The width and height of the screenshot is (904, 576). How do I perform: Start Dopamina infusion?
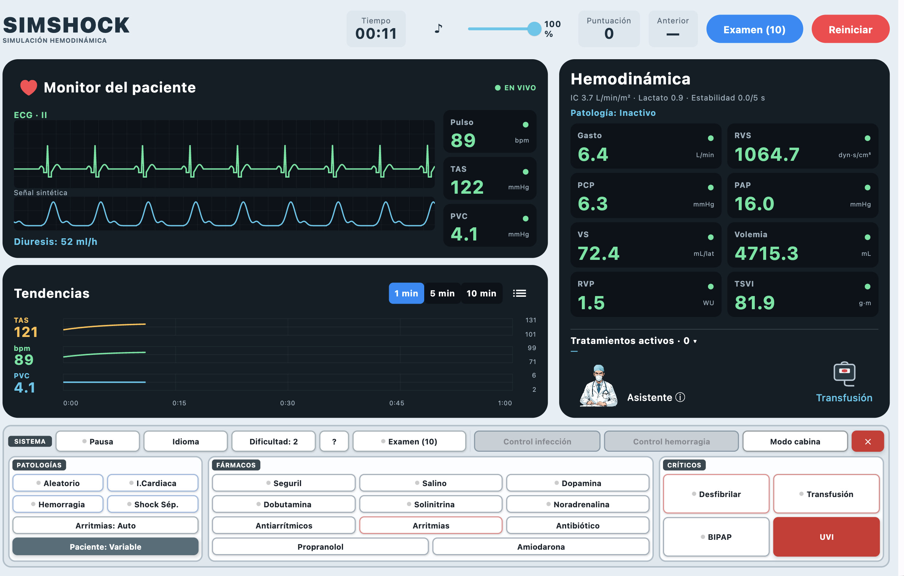pyautogui.click(x=578, y=483)
